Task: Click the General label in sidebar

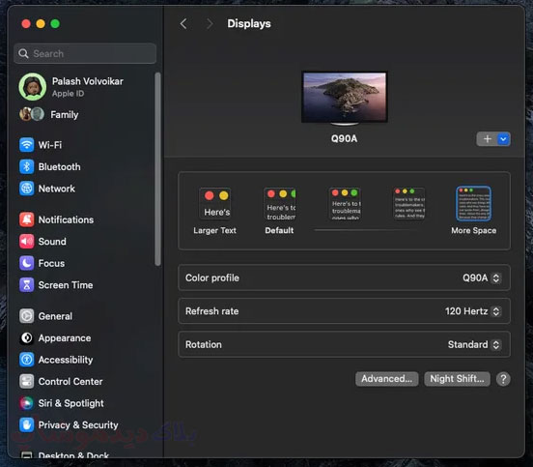Action: [55, 316]
